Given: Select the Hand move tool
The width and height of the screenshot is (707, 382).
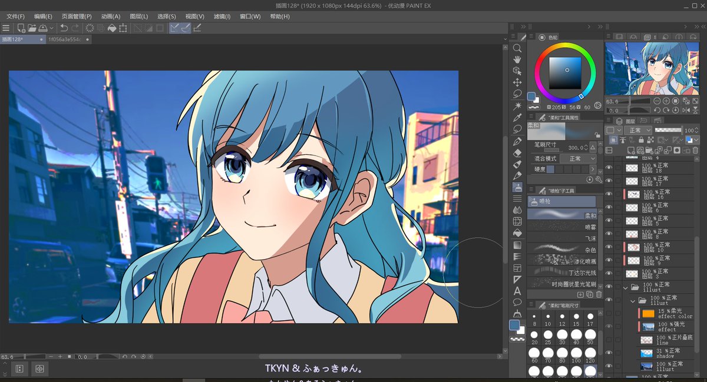Looking at the screenshot, I should (517, 59).
